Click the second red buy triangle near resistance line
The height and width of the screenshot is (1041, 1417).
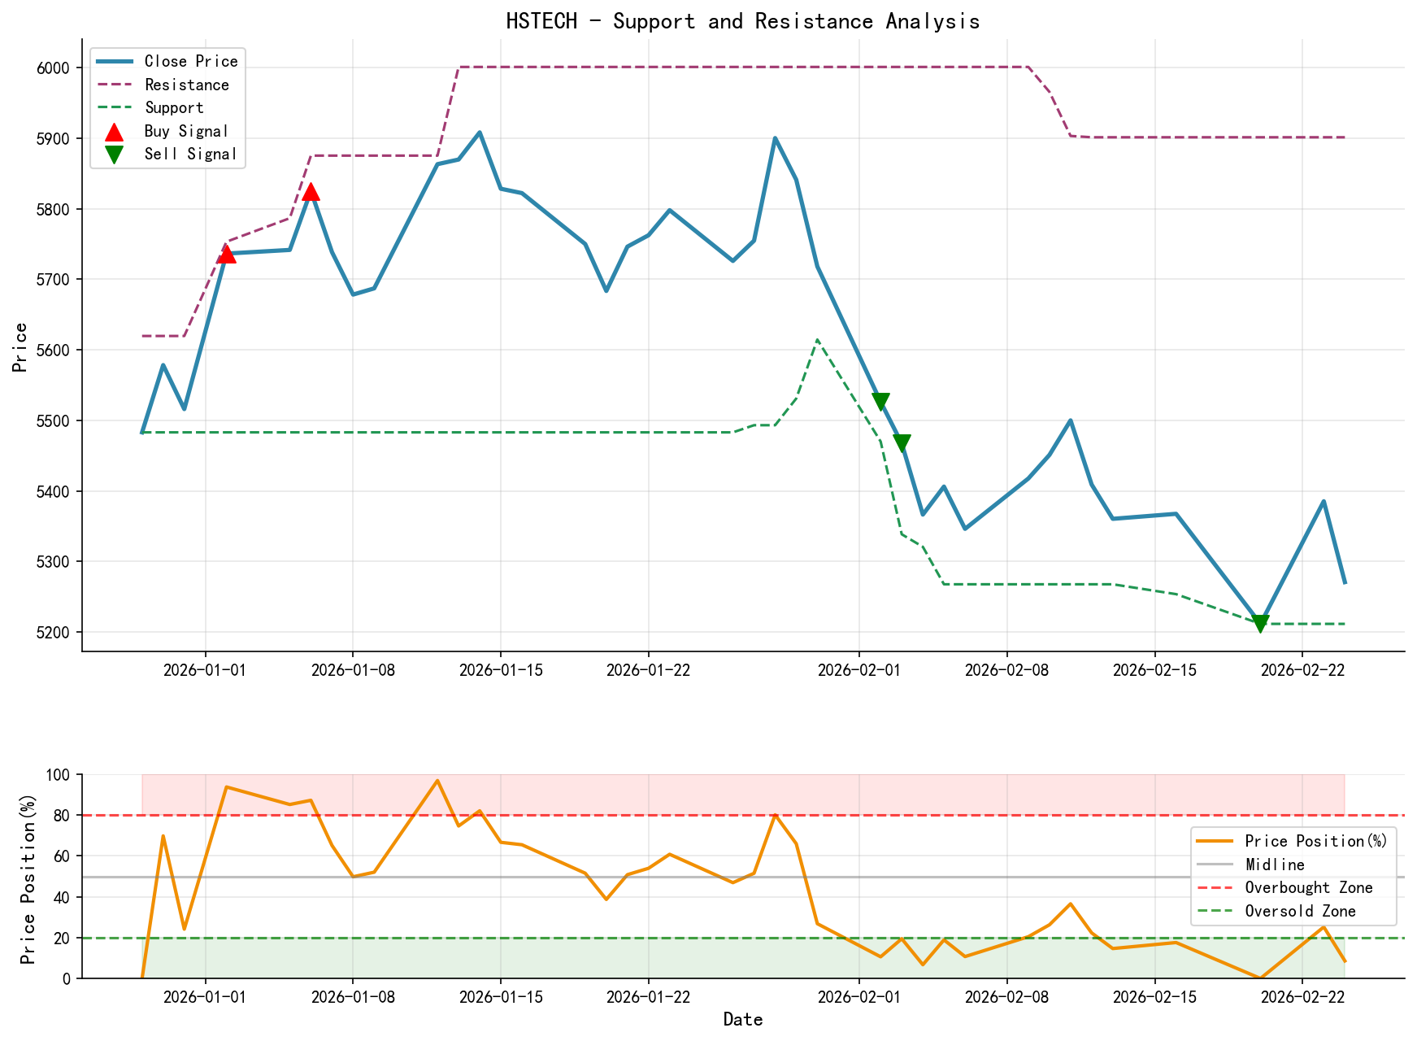311,193
